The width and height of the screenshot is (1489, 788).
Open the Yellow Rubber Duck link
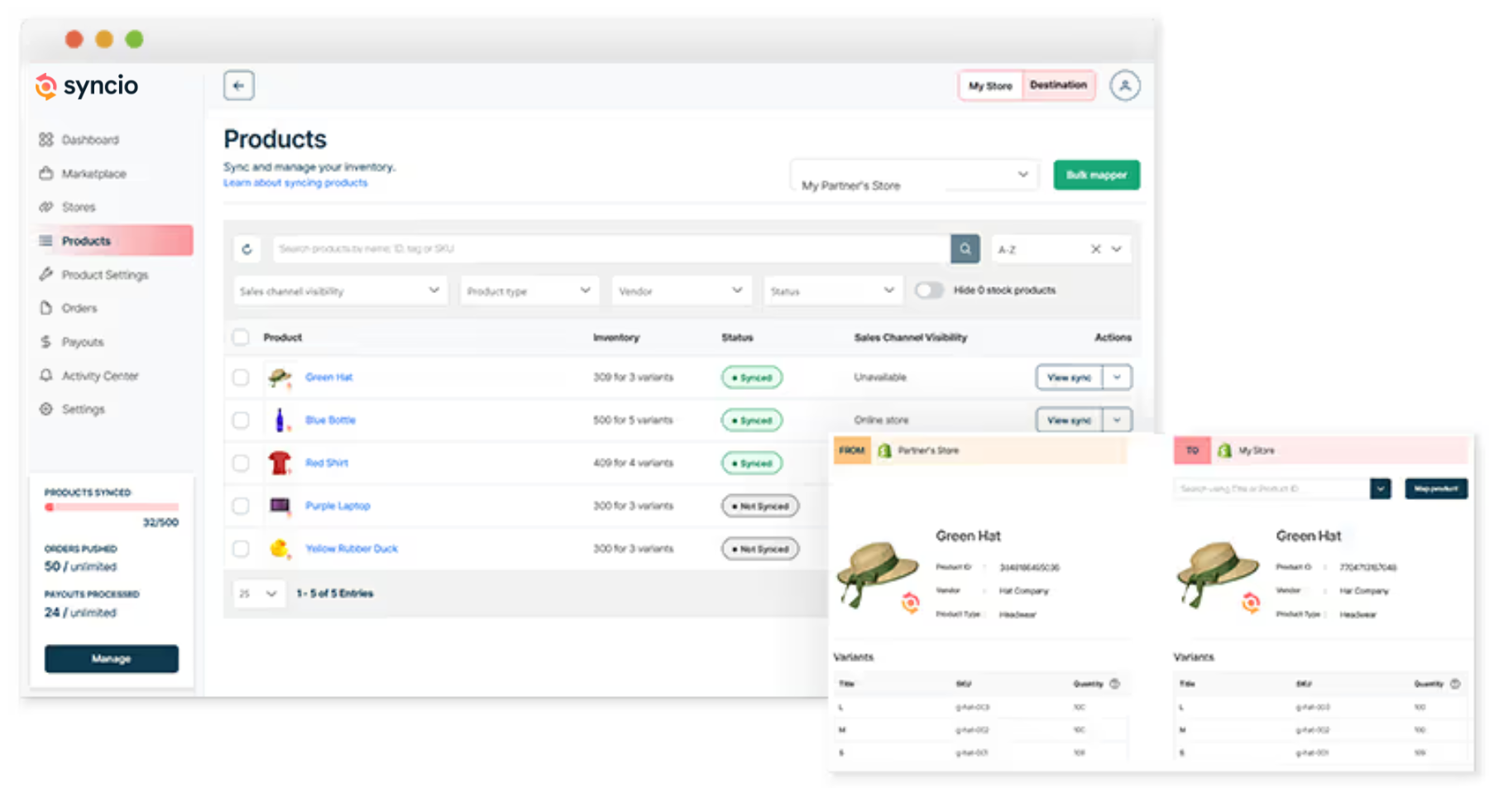[x=352, y=549]
